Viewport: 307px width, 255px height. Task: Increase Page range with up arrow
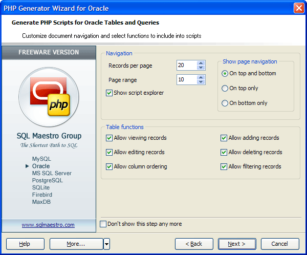pyautogui.click(x=201, y=77)
